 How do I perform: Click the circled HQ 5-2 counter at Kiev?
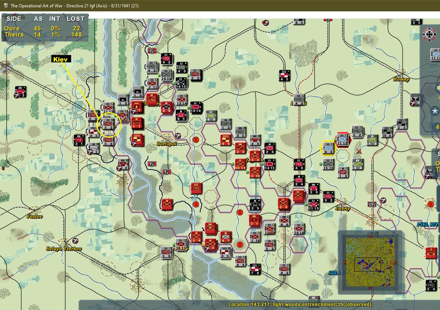tap(108, 124)
